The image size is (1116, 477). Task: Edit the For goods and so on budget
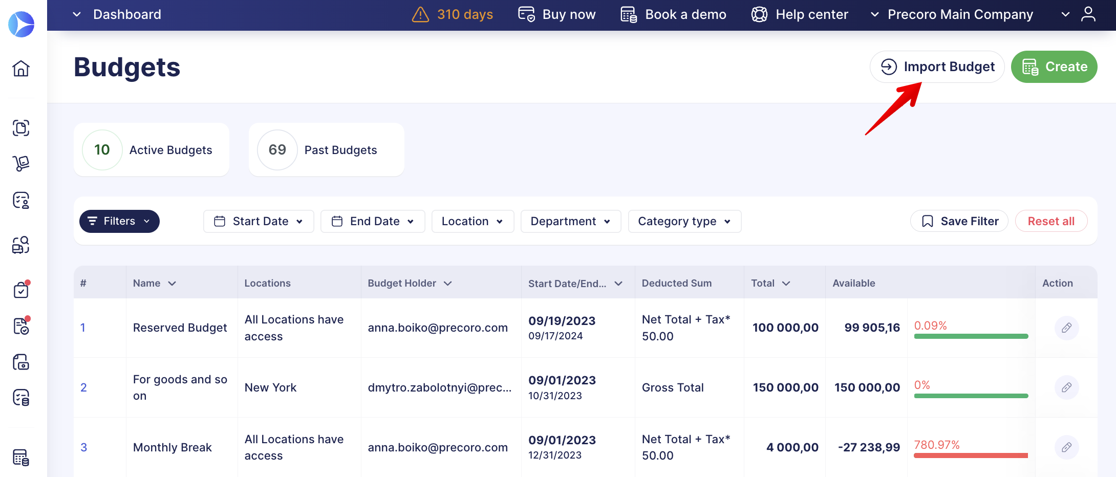[1066, 387]
